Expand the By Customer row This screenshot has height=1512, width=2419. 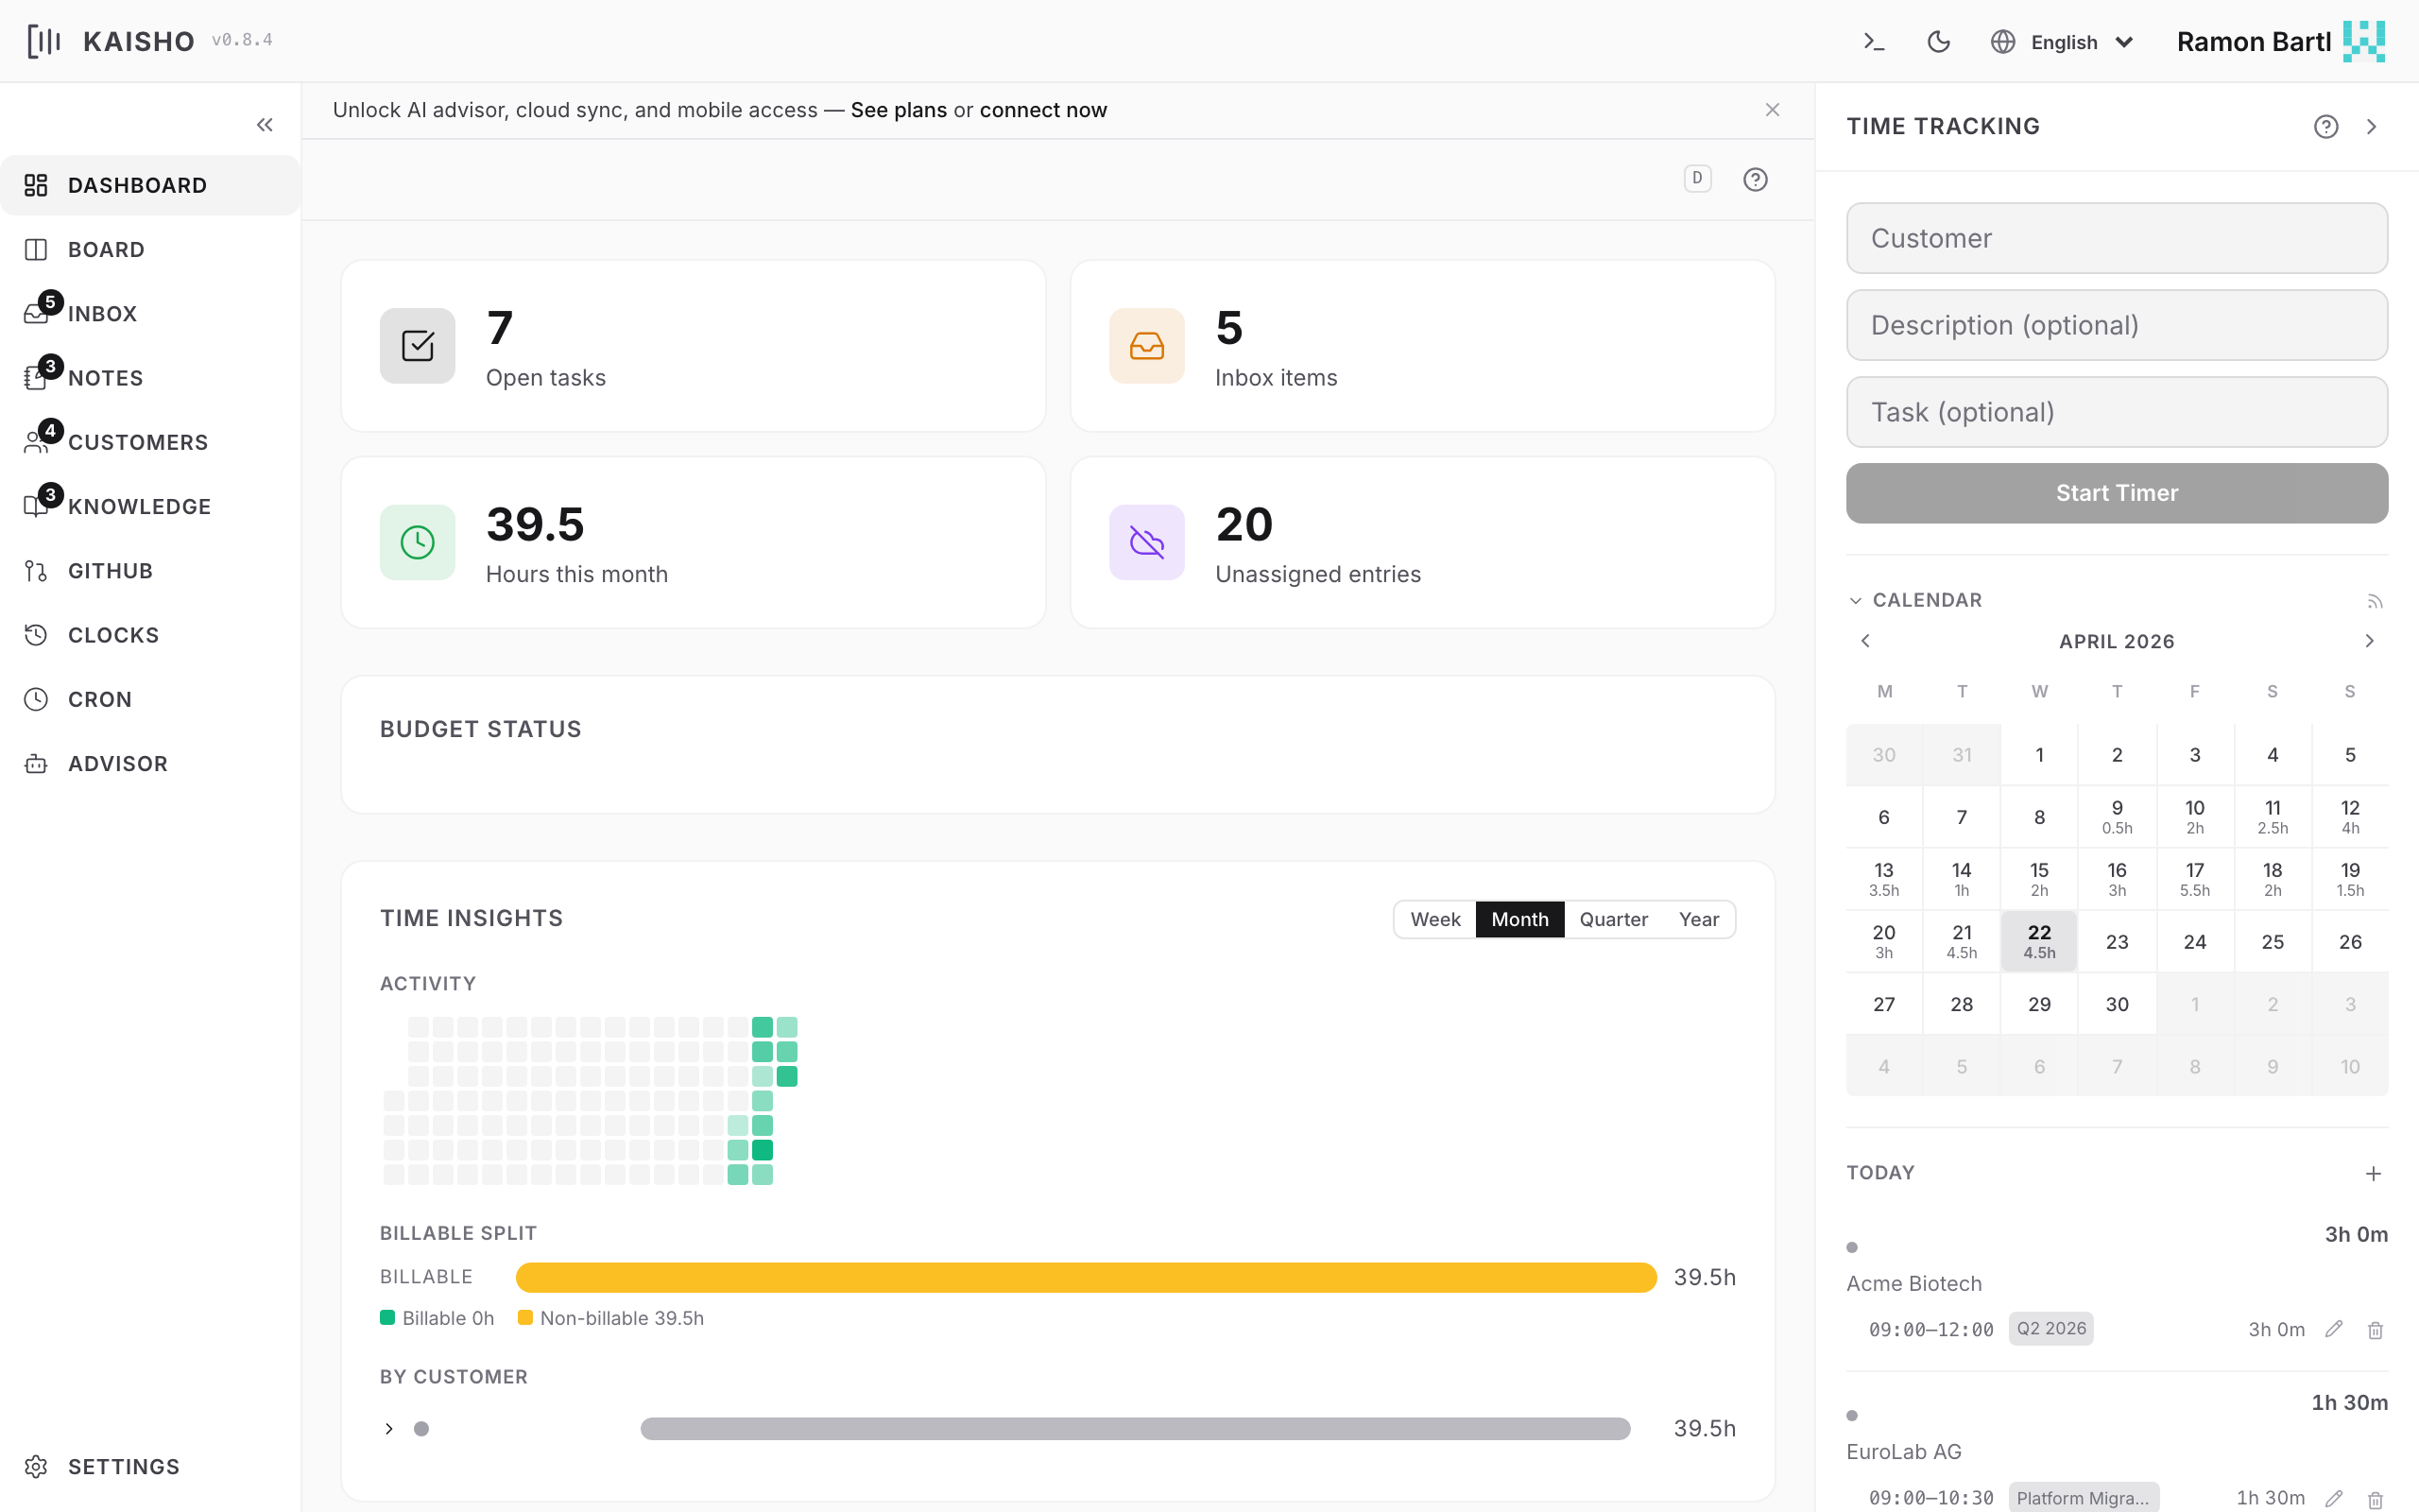pos(389,1428)
